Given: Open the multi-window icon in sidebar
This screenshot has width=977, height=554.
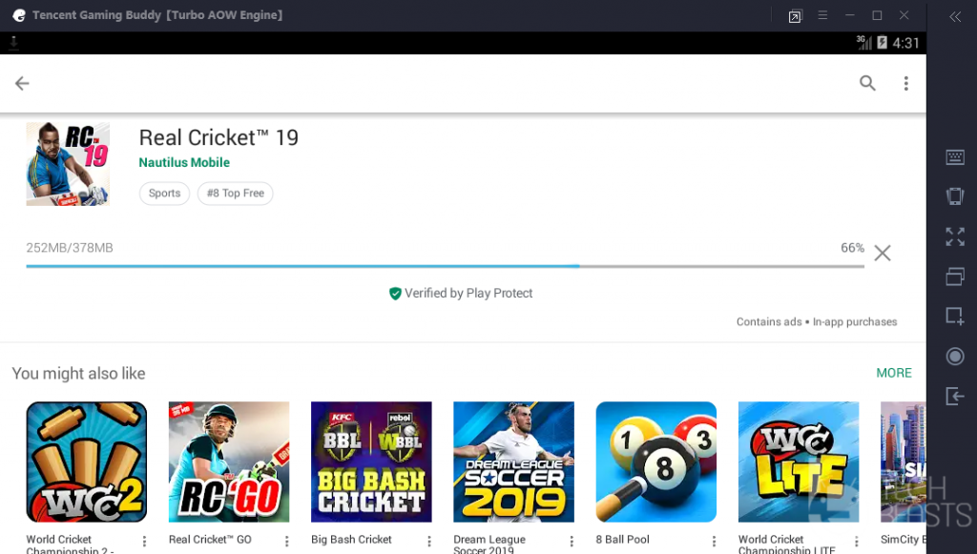Looking at the screenshot, I should coord(954,276).
